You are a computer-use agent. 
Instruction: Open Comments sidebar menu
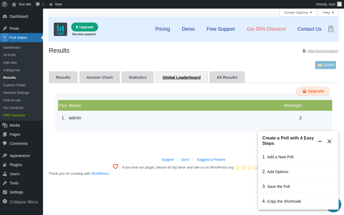(x=21, y=144)
